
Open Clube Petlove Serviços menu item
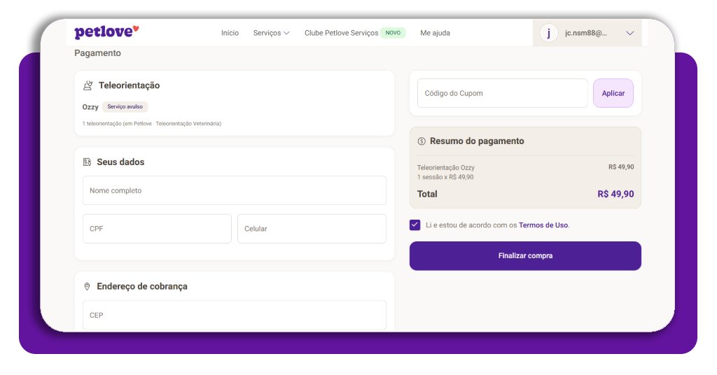coord(341,33)
